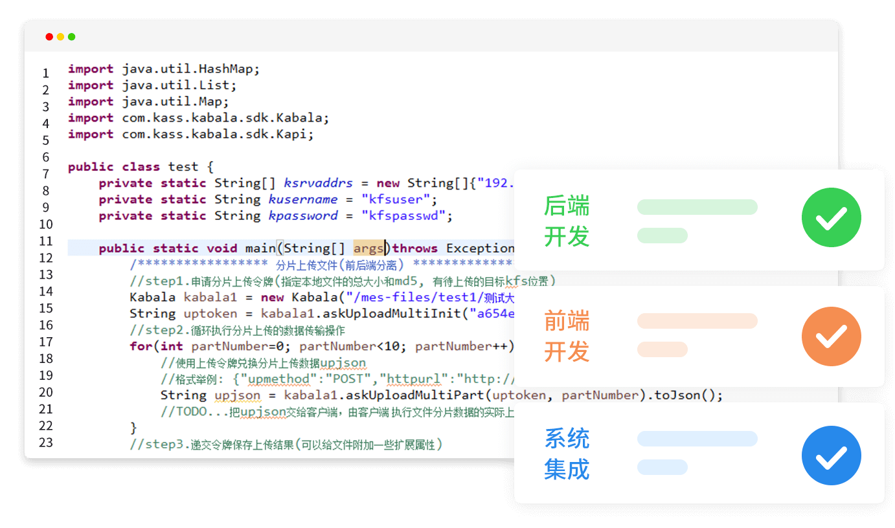Image resolution: width=895 pixels, height=528 pixels.
Task: Click the highlighted args parameter
Action: click(x=369, y=248)
